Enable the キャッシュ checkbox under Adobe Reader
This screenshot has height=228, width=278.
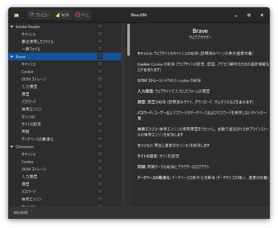(x=100, y=34)
